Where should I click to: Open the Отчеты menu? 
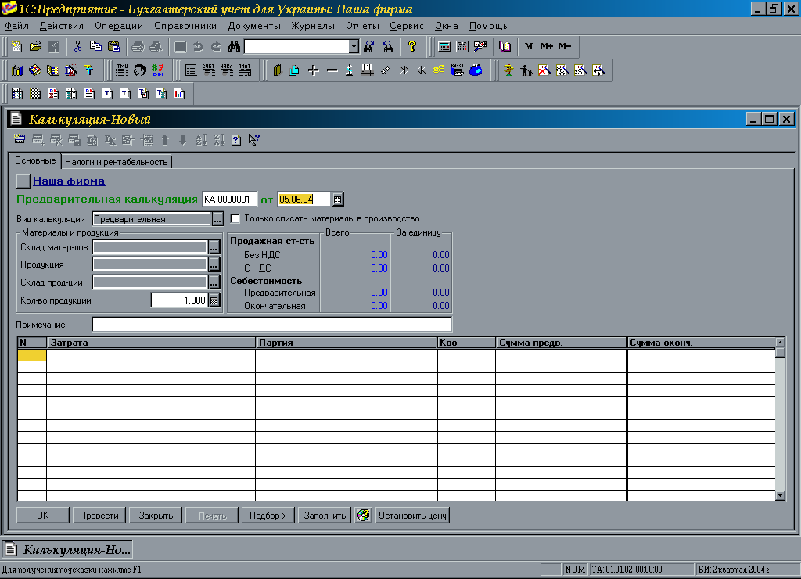click(362, 26)
